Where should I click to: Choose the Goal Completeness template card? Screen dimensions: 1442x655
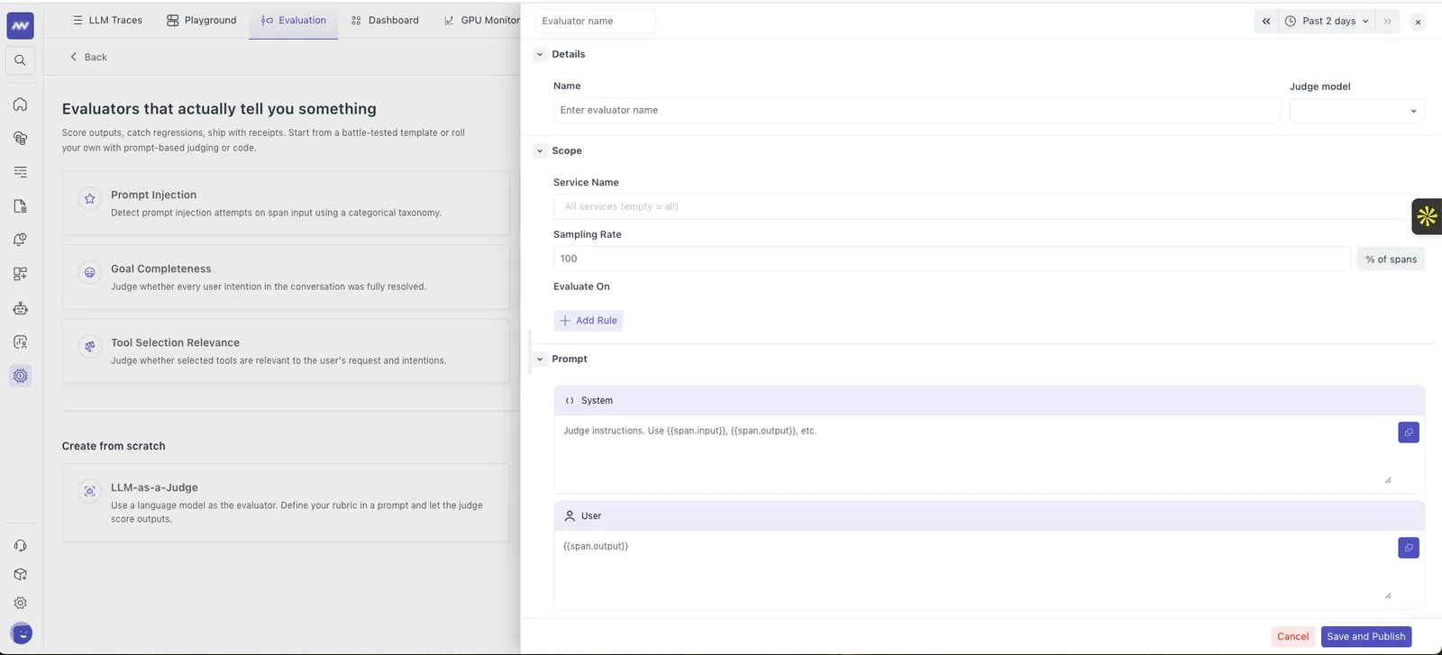click(286, 277)
